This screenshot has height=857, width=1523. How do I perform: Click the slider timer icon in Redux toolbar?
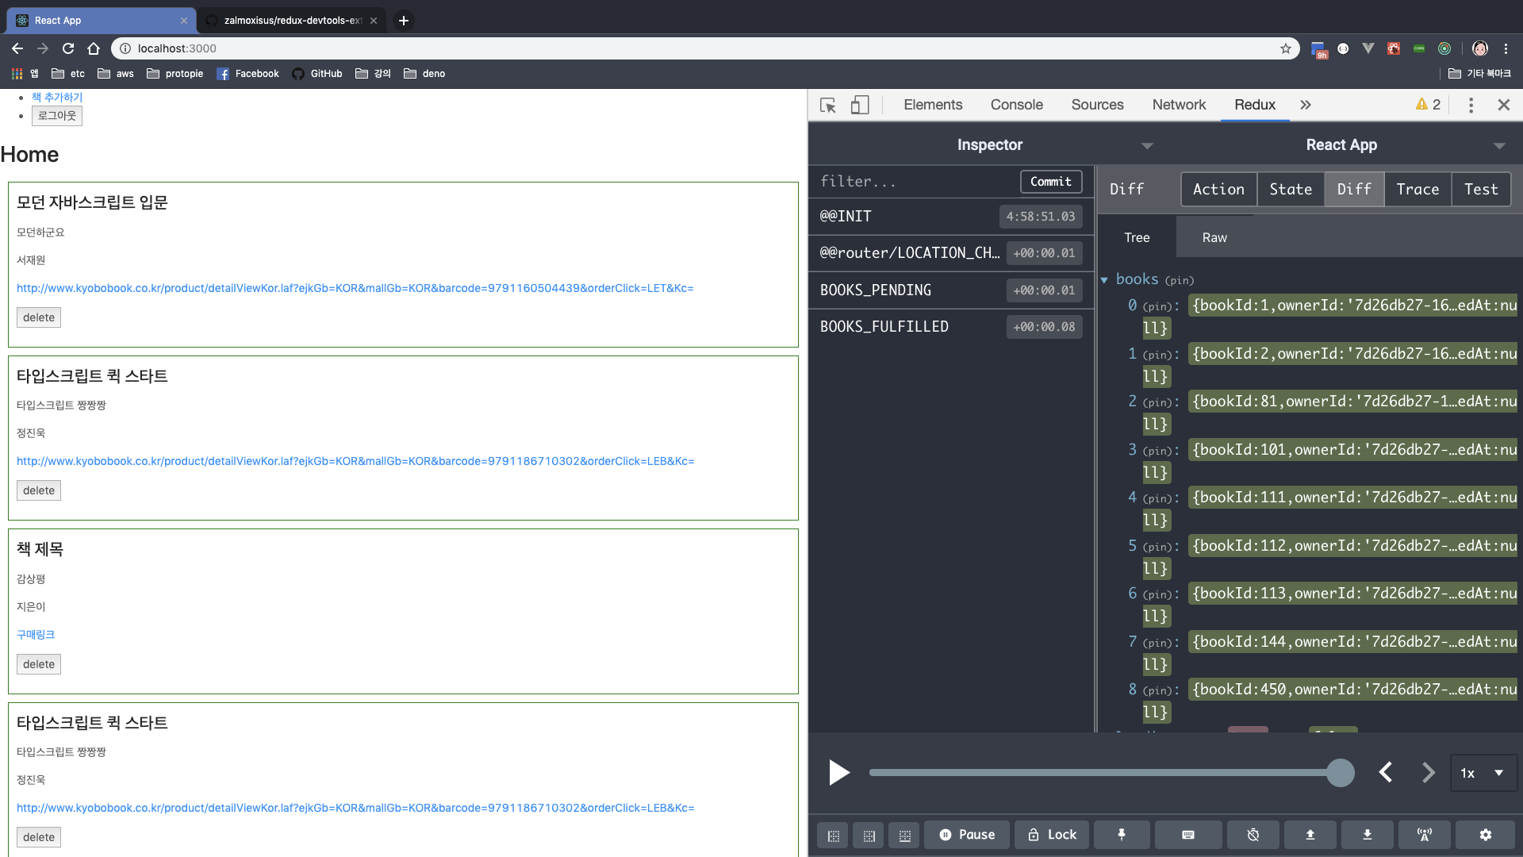1253,835
